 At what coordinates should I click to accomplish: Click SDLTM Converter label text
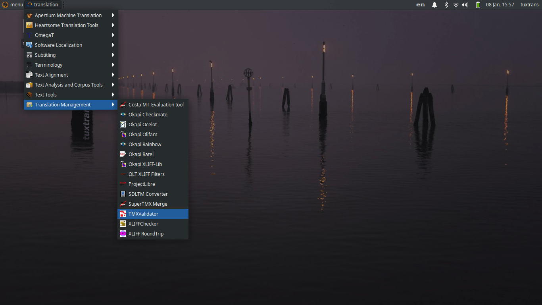[148, 194]
